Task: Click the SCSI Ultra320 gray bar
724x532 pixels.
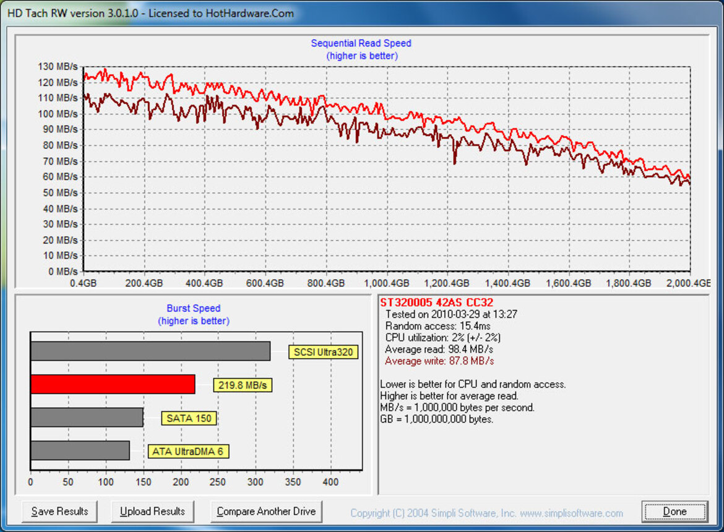Action: point(150,351)
